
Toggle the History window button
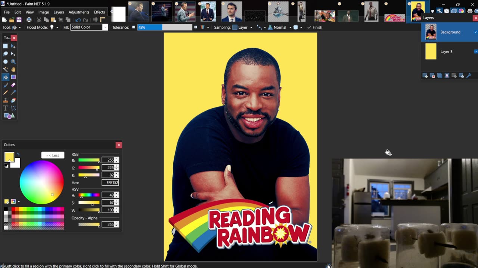447,11
